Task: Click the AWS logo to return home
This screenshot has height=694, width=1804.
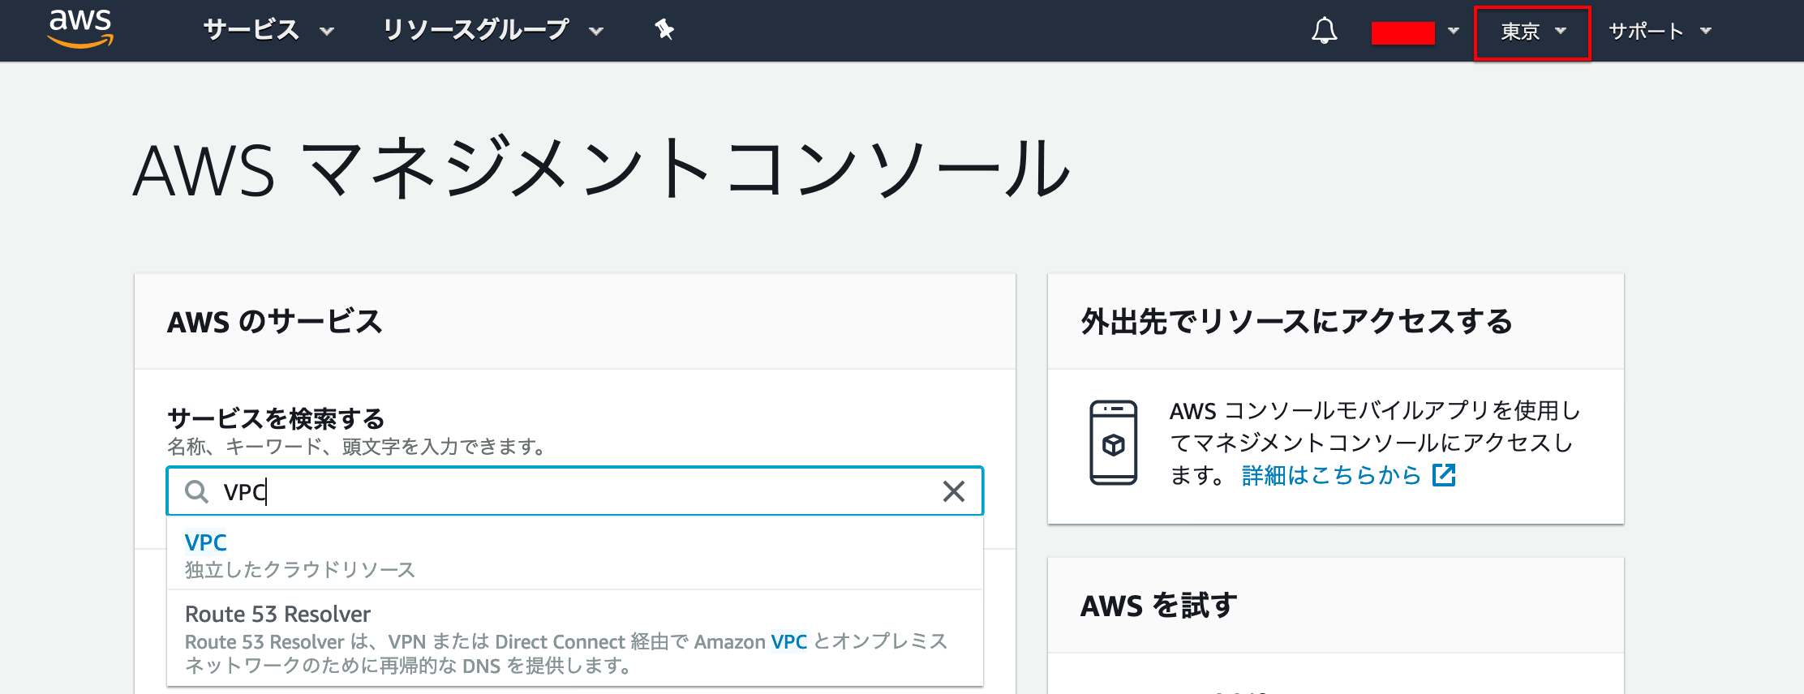Action: click(81, 30)
